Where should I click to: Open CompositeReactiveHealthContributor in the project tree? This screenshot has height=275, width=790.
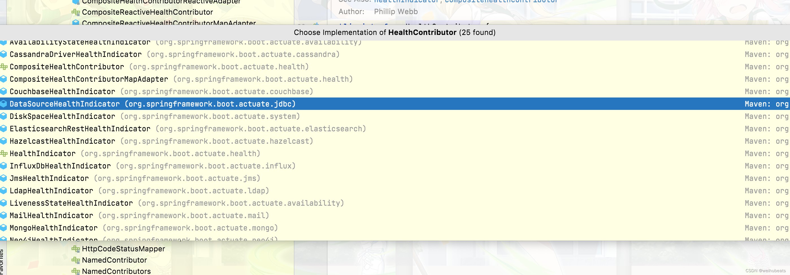[147, 12]
